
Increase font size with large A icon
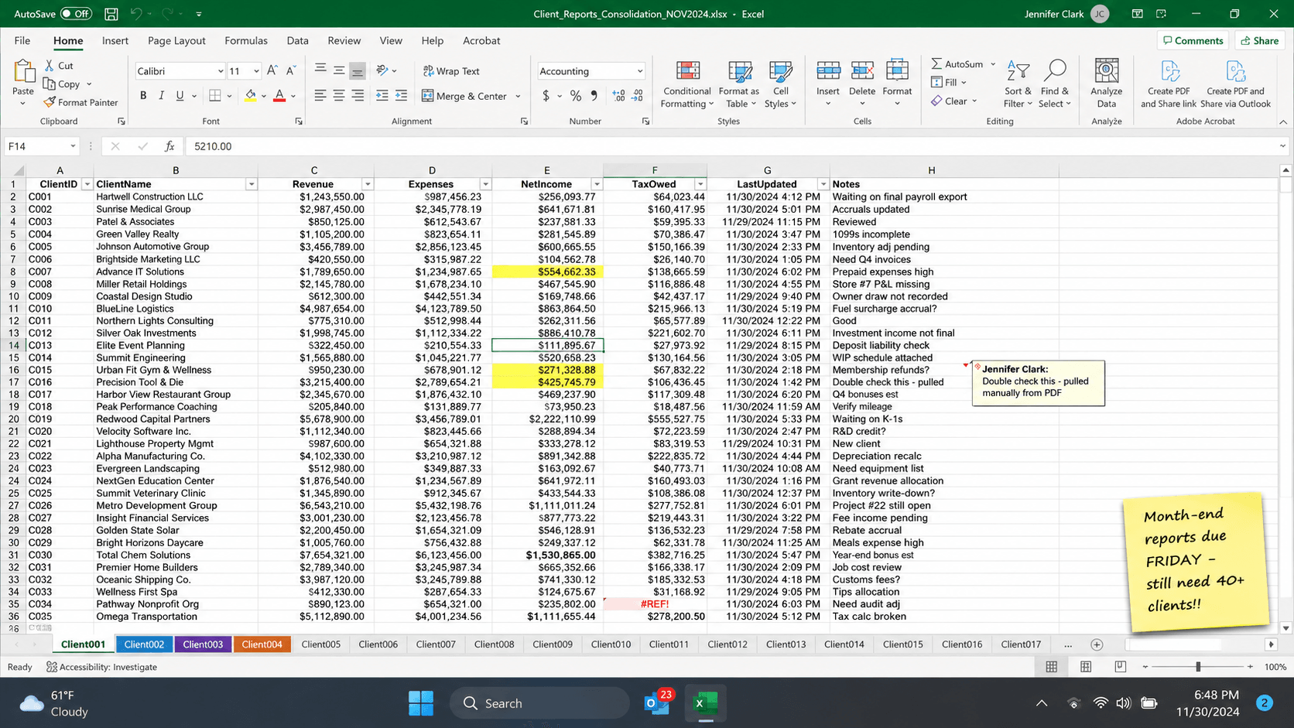pyautogui.click(x=272, y=70)
